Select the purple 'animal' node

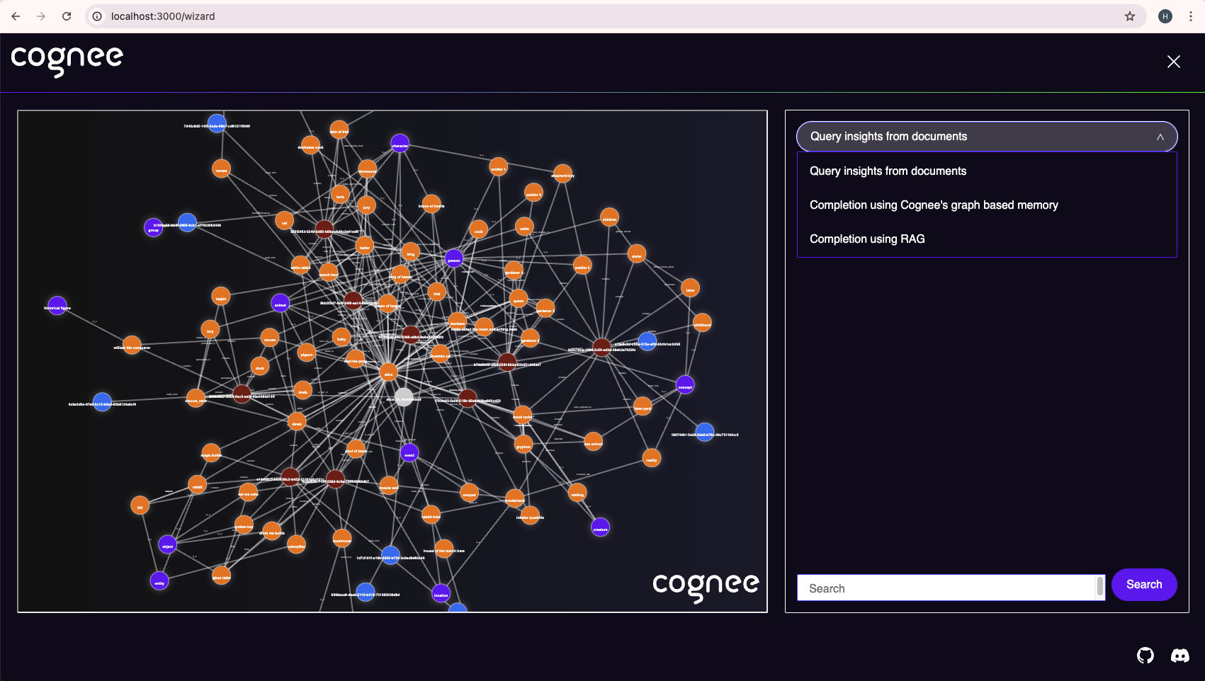[281, 303]
